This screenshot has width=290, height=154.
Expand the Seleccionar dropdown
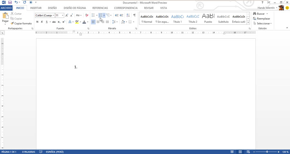point(264,23)
